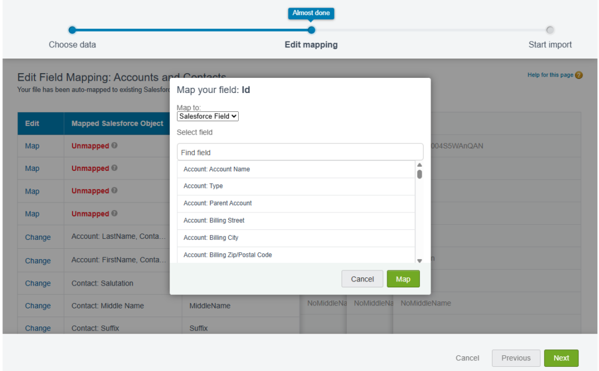This screenshot has width=599, height=371.
Task: Click Change for Account: LastName row
Action: (x=38, y=237)
